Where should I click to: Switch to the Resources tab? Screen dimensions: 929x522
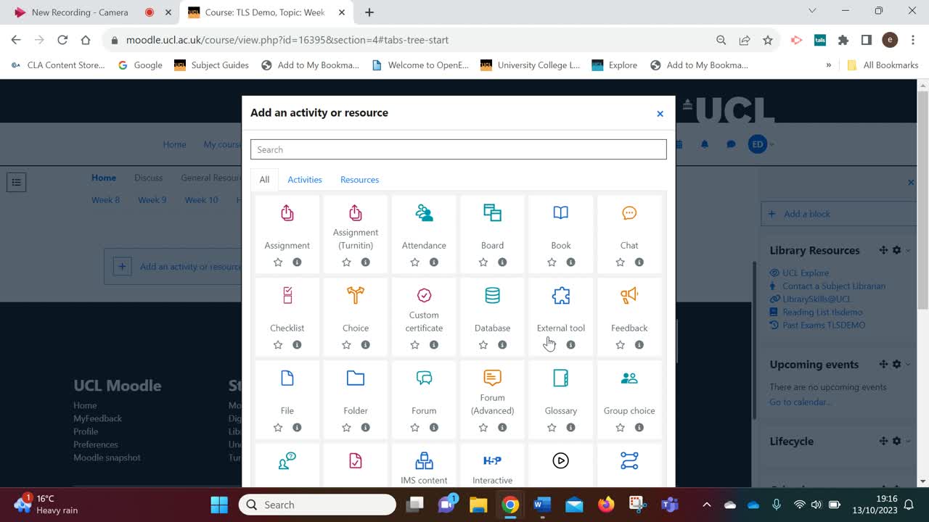[x=359, y=179]
